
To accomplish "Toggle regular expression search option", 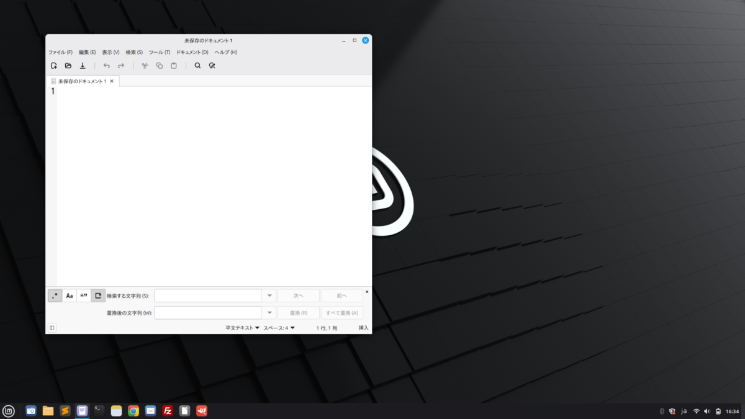I will tap(55, 295).
